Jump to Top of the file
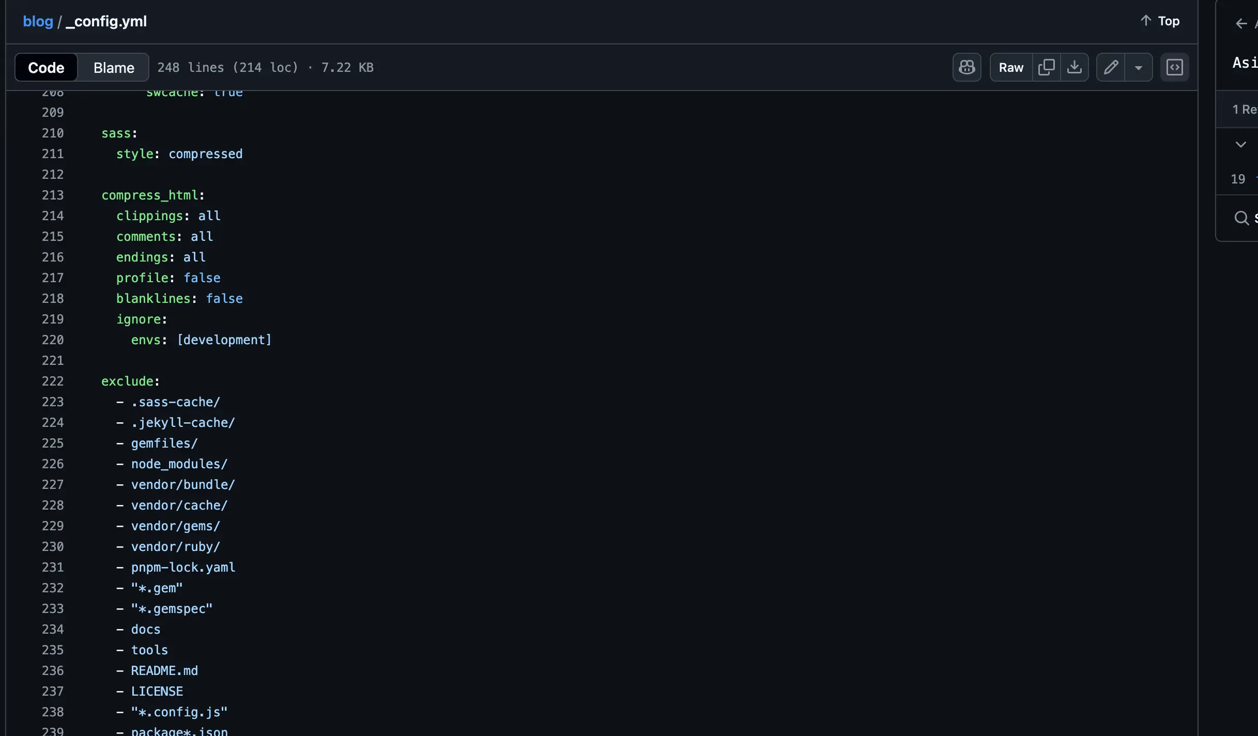The height and width of the screenshot is (736, 1258). point(1160,21)
